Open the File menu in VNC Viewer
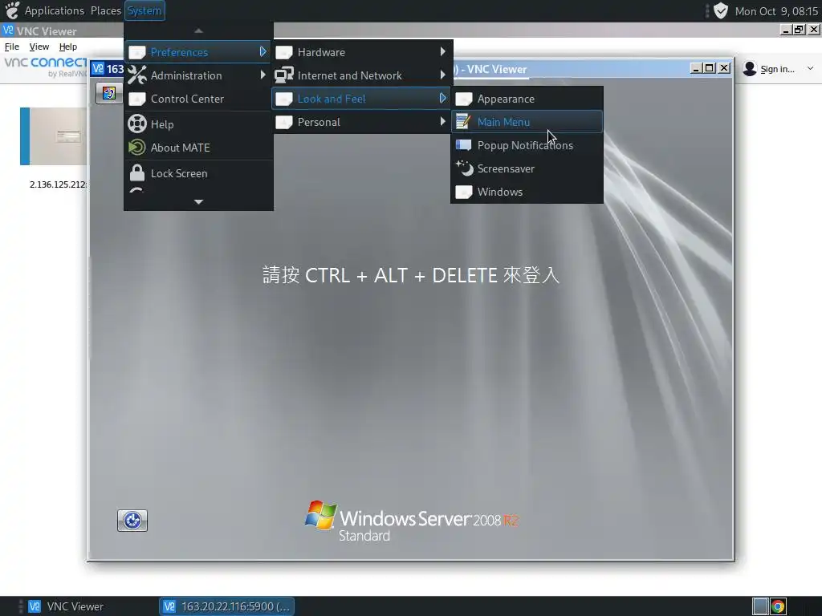Image resolution: width=822 pixels, height=616 pixels. [x=12, y=47]
